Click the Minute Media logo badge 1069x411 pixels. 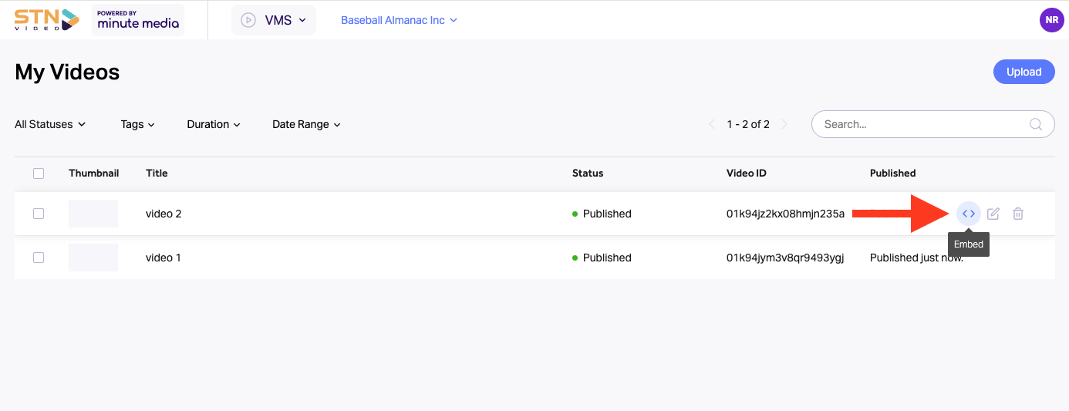138,19
